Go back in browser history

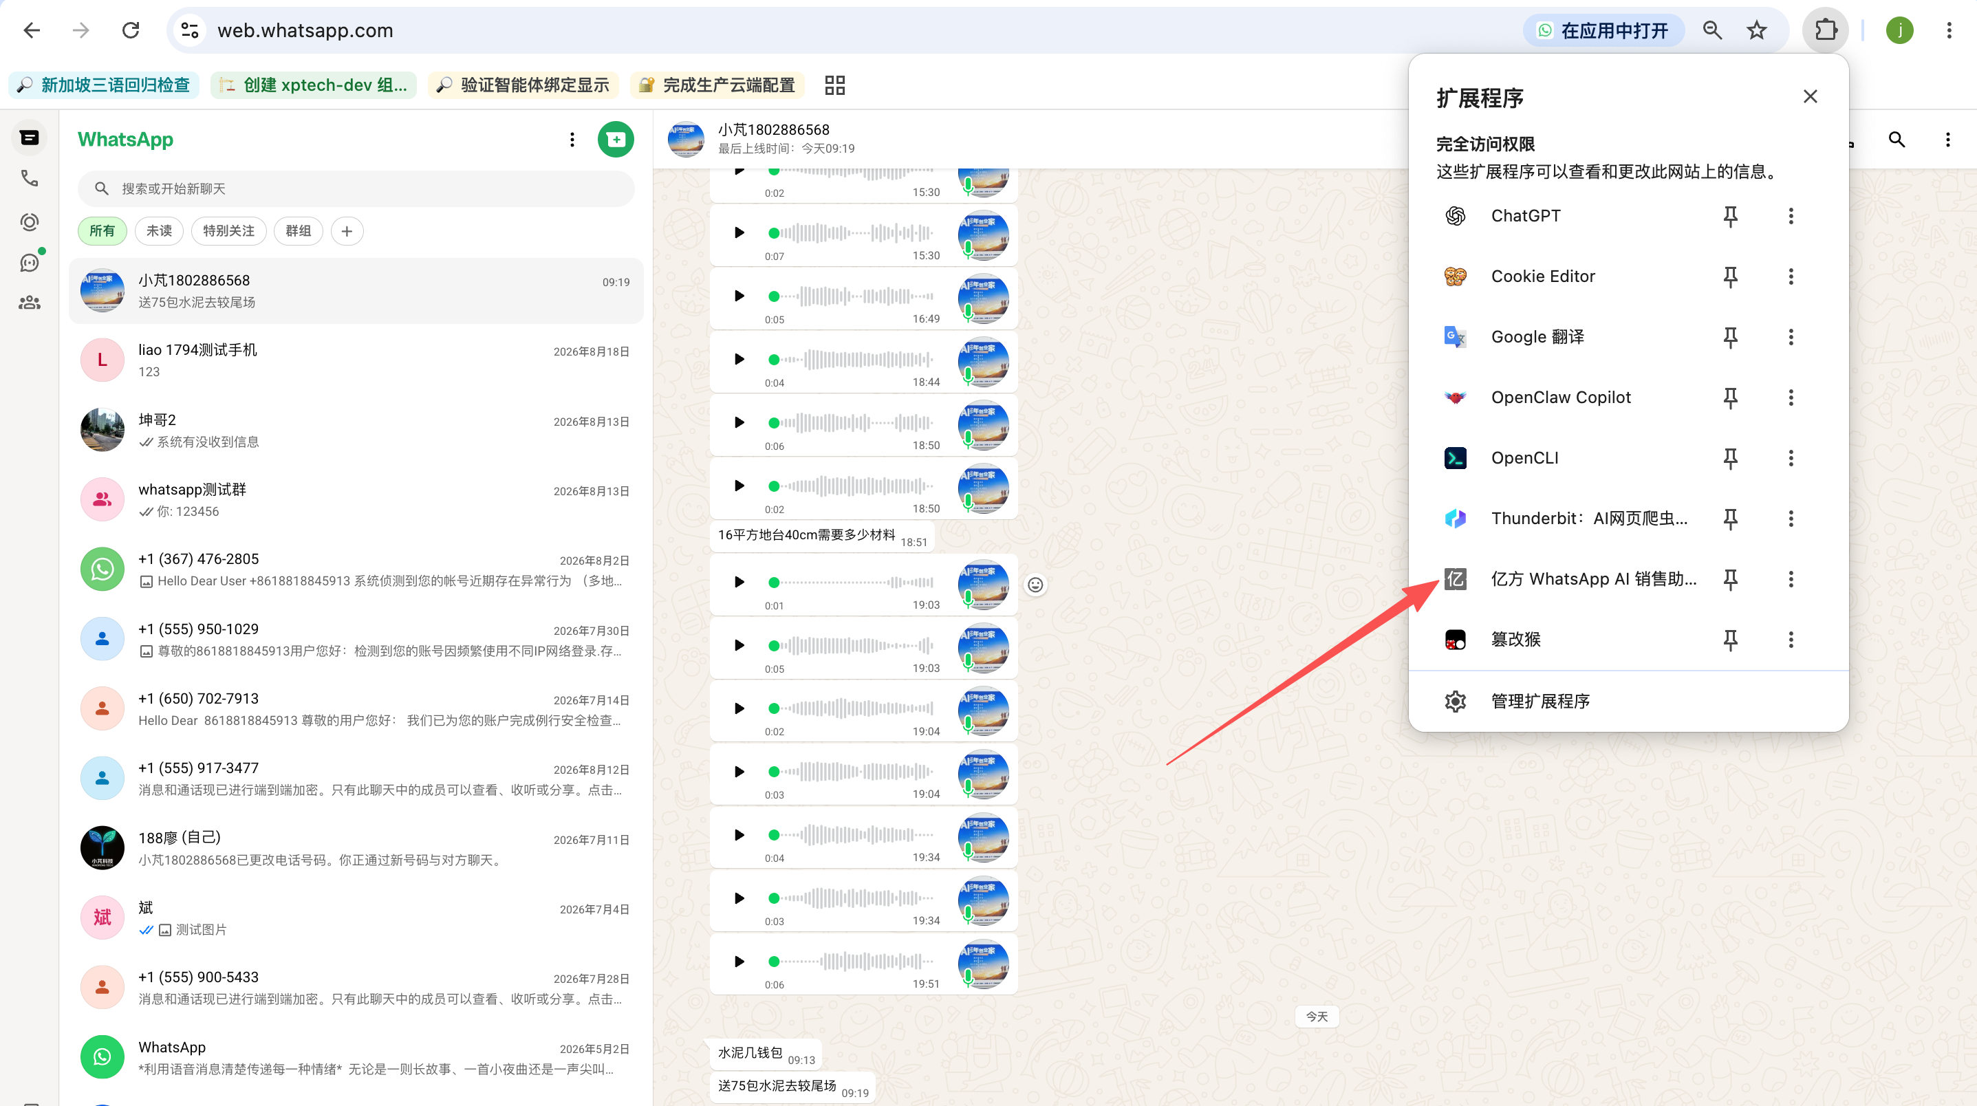pos(32,31)
